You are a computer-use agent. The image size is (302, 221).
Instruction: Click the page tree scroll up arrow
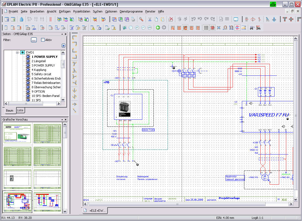(63, 52)
